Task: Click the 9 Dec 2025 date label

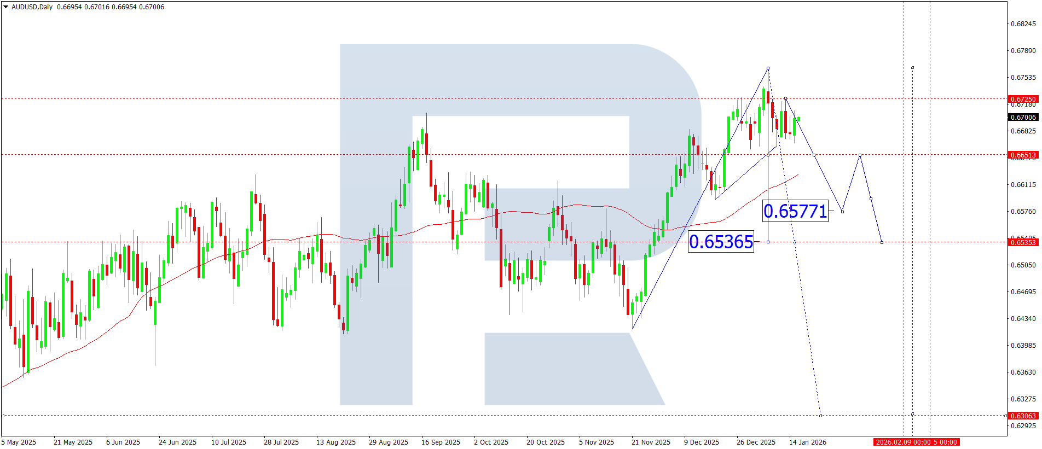Action: coord(702,442)
